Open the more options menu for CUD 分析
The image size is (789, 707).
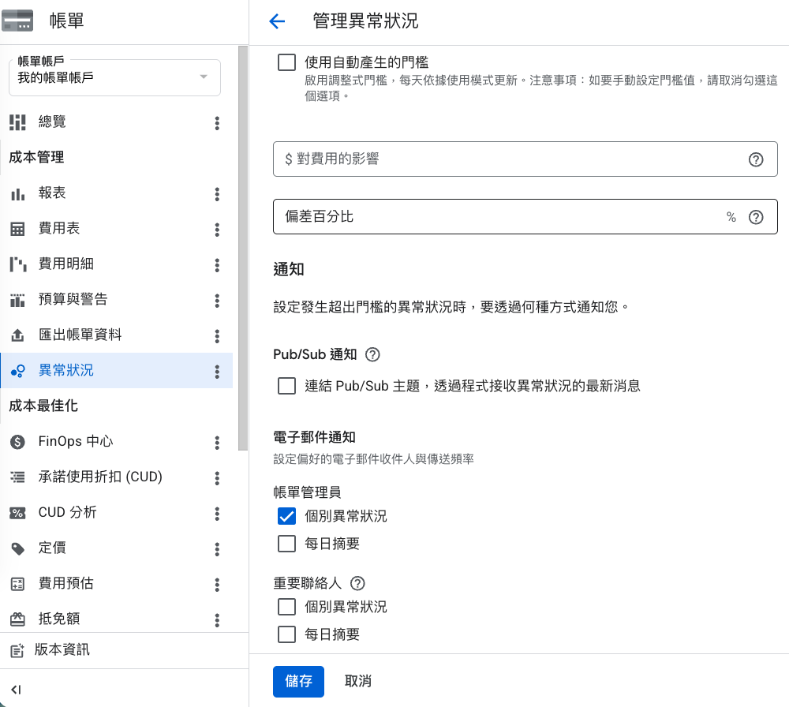218,513
